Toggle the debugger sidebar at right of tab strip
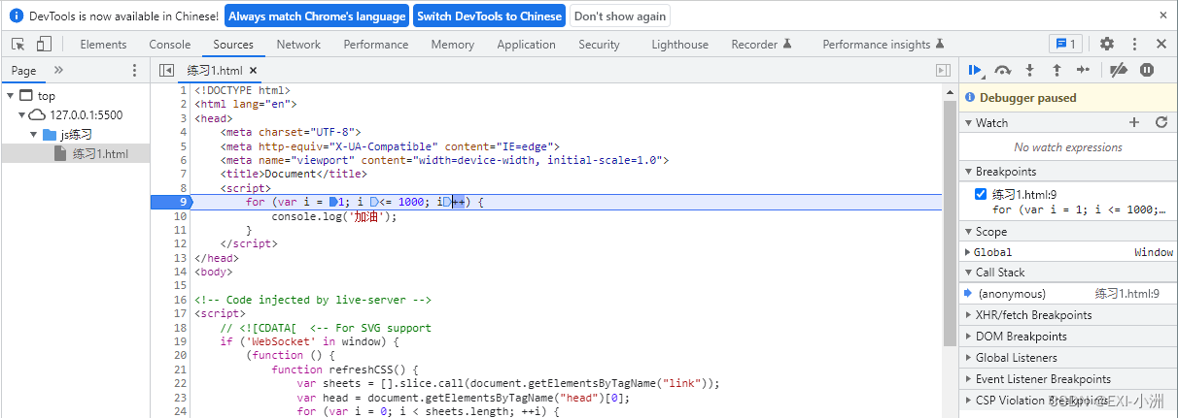Screen dimensions: 1178x418 pos(942,70)
